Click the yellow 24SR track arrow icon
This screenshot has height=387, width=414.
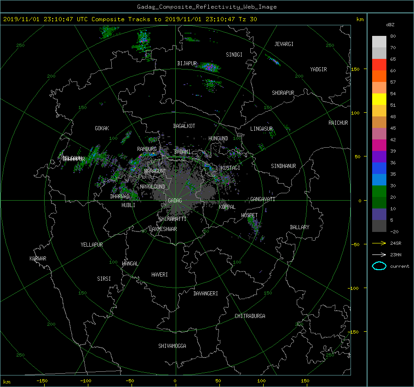379,243
